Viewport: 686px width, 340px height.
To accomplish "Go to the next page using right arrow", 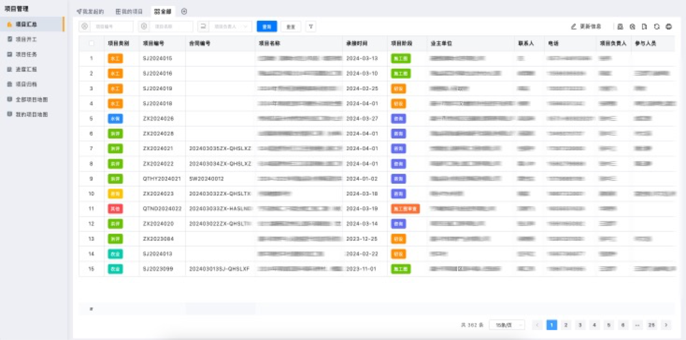I will pos(666,325).
